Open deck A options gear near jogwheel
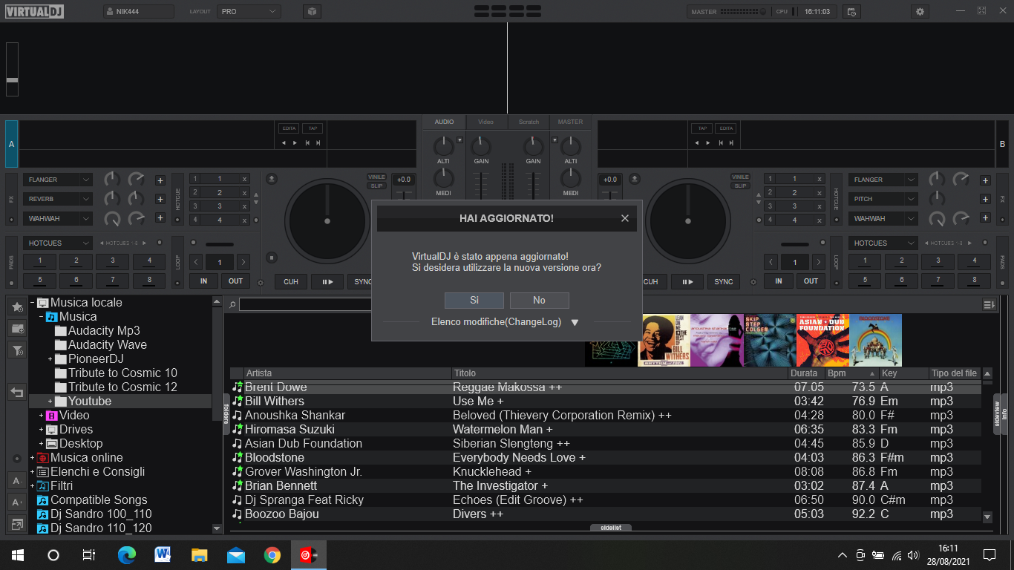 pos(261,283)
